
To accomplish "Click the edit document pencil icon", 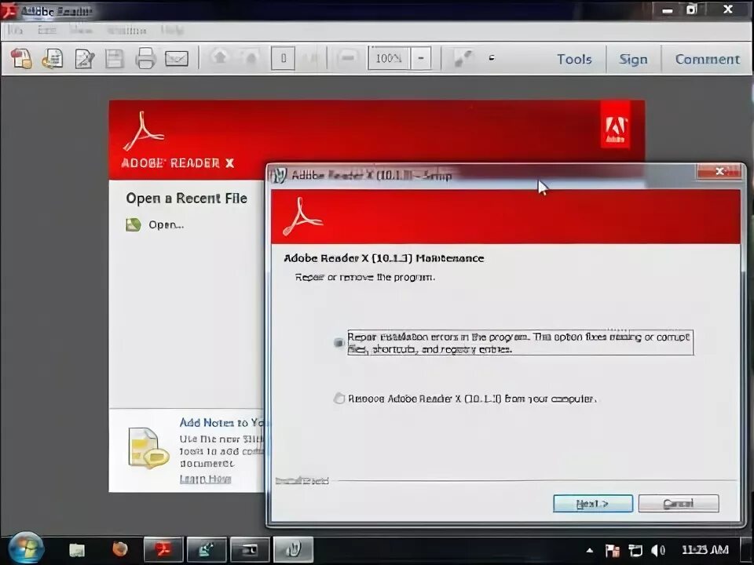I will [x=84, y=59].
